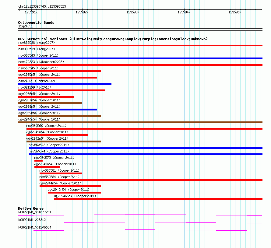Click the 123595k ruler tick label
Viewport: 271px width, 248px height.
[235, 12]
